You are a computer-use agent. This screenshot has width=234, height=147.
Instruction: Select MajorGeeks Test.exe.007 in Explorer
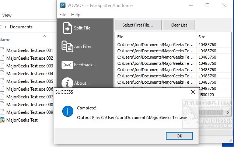(x=29, y=97)
